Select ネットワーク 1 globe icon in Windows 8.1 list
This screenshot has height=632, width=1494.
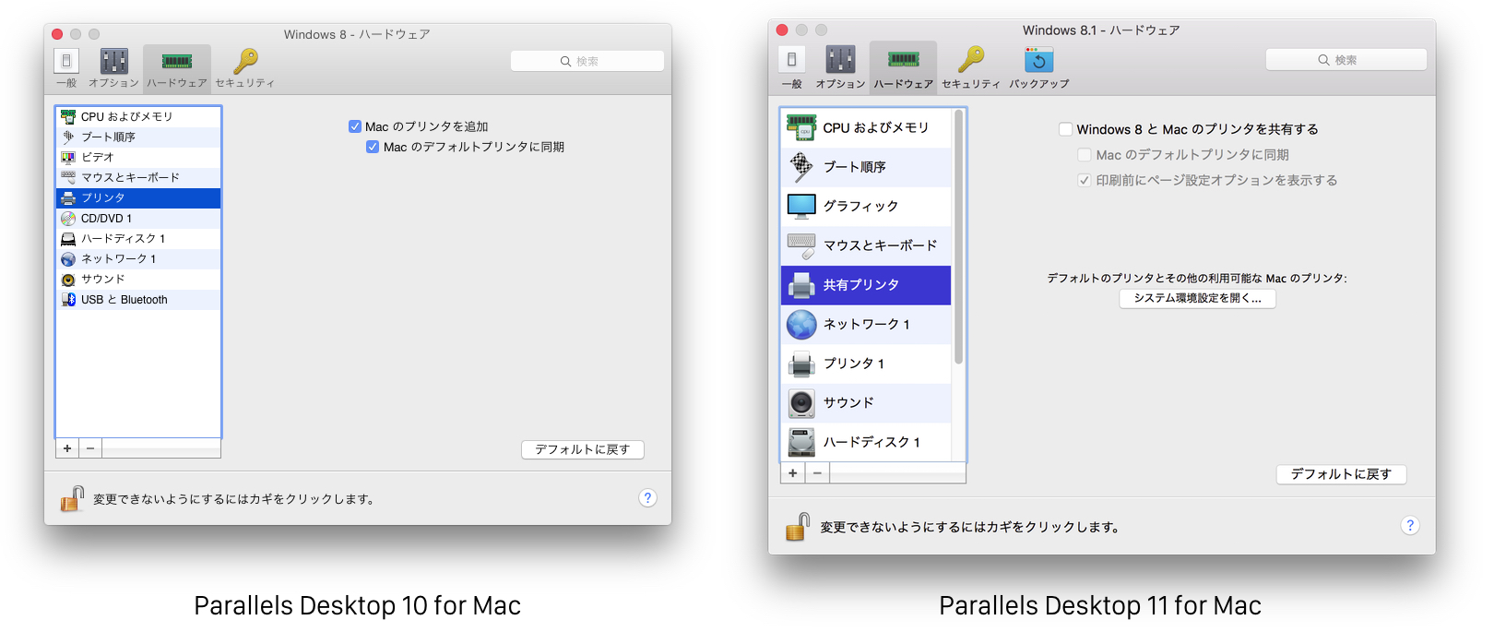pos(801,324)
